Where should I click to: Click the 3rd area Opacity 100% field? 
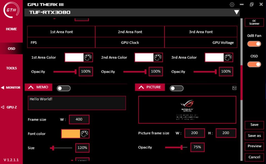[226, 71]
